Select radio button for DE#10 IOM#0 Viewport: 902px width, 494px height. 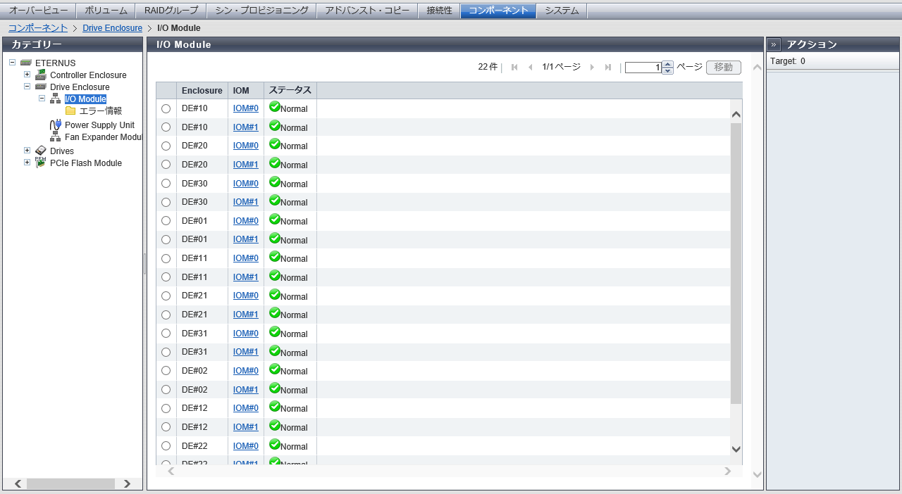point(166,108)
